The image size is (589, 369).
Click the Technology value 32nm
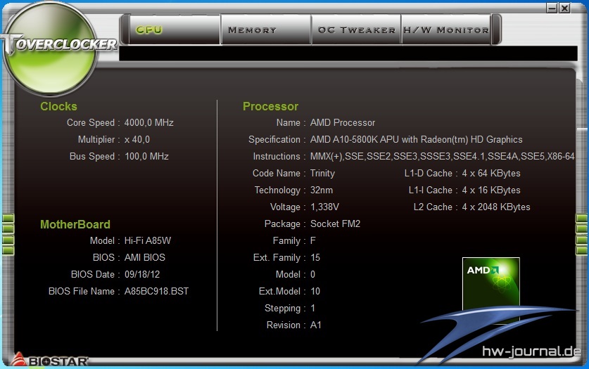(321, 190)
